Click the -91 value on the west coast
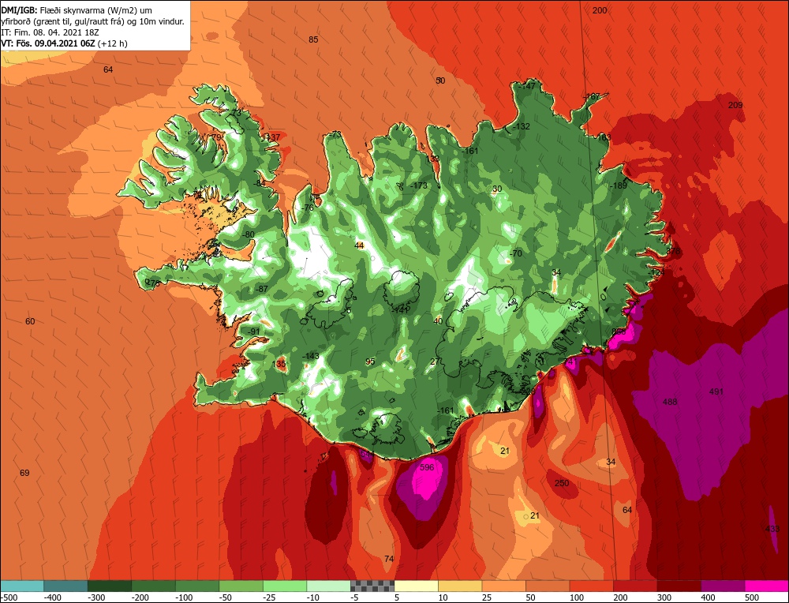The width and height of the screenshot is (789, 603). (x=253, y=331)
